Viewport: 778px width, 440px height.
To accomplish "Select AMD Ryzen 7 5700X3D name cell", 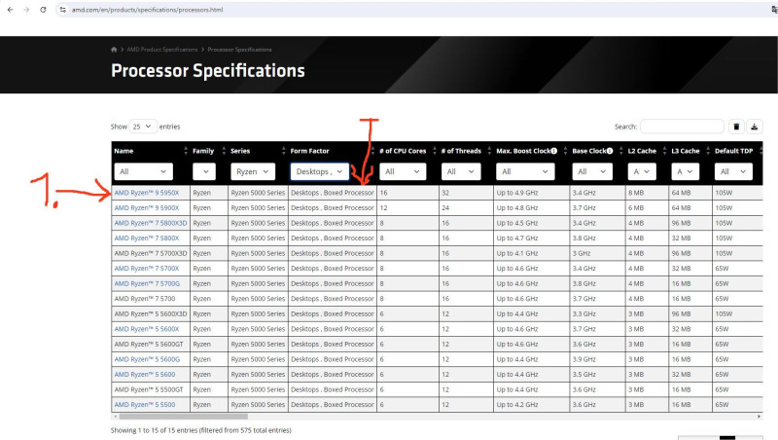I will 151,253.
